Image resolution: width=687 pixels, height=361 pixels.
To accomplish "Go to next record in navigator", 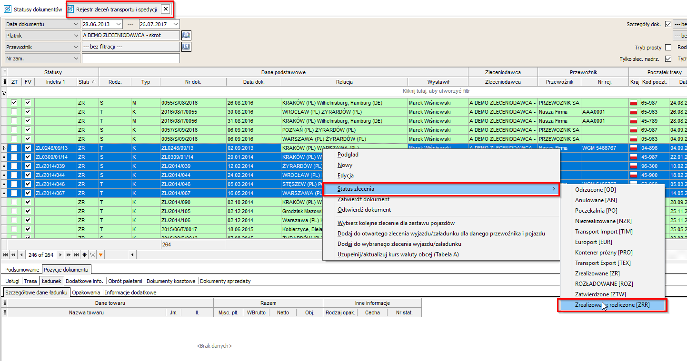I will click(x=60, y=255).
